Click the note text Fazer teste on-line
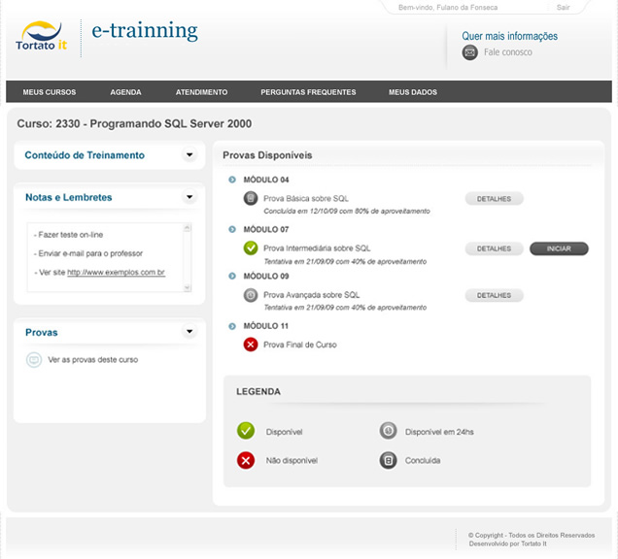 [x=69, y=235]
